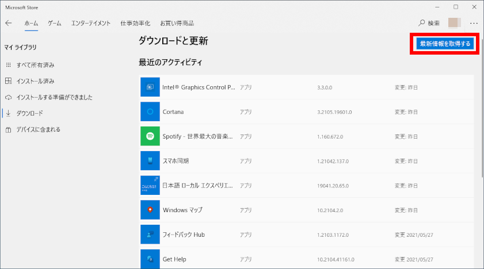The height and width of the screenshot is (269, 484).
Task: Select インストールする準備ができました in sidebar
Action: pyautogui.click(x=54, y=97)
